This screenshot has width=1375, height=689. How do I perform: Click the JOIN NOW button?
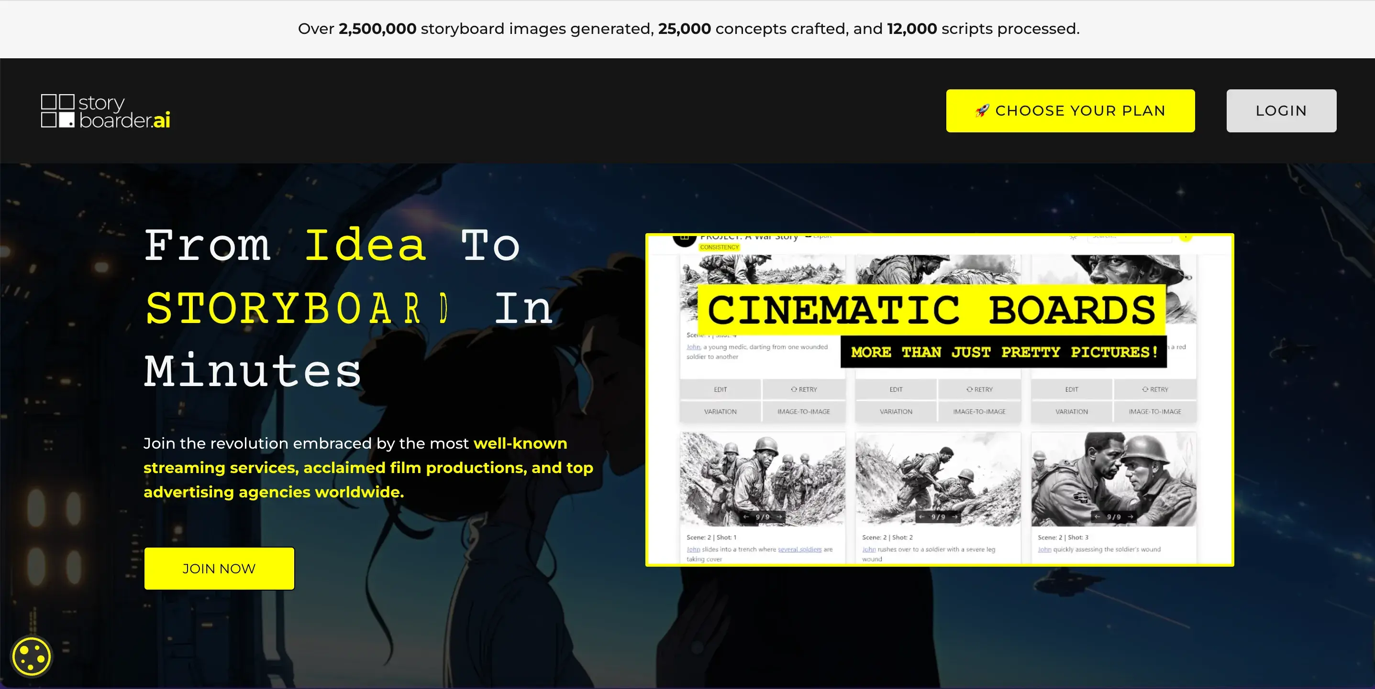[219, 569]
